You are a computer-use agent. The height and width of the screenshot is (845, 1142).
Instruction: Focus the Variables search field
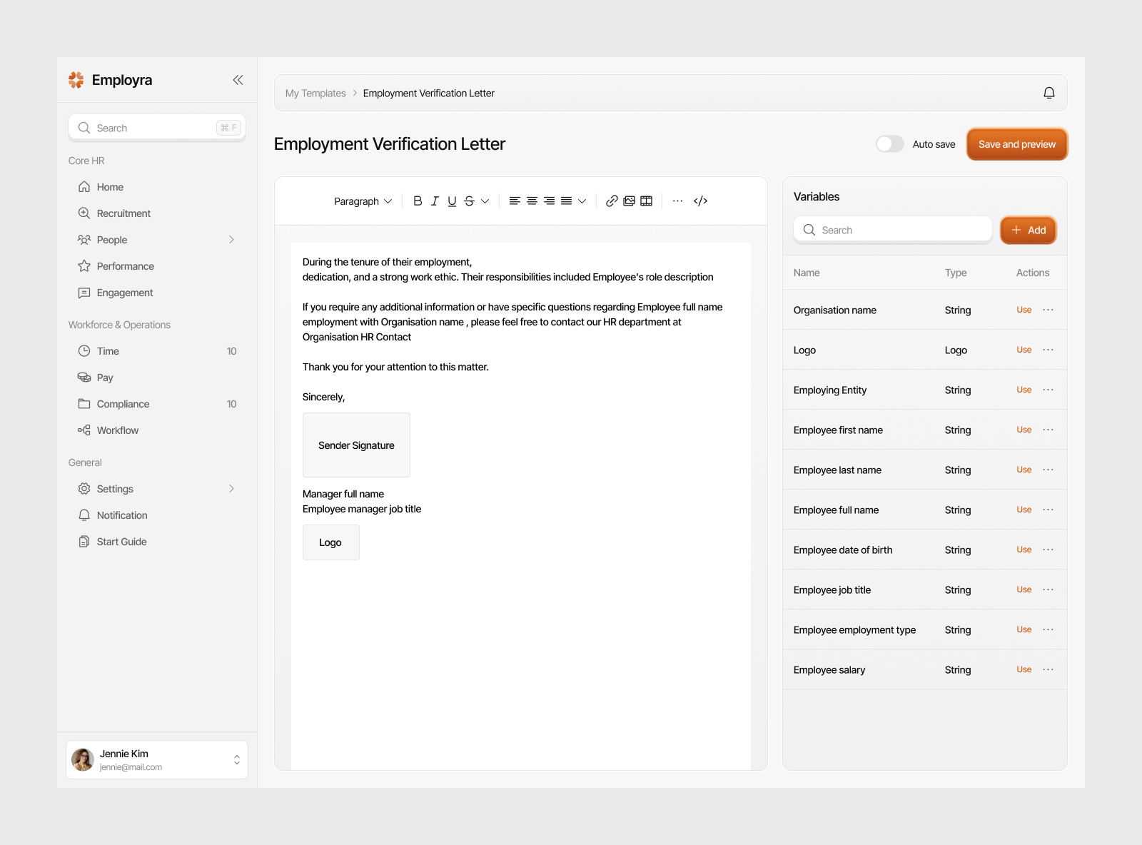(893, 230)
